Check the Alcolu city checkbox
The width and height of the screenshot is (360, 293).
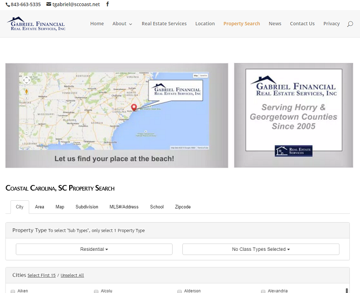click(x=96, y=291)
